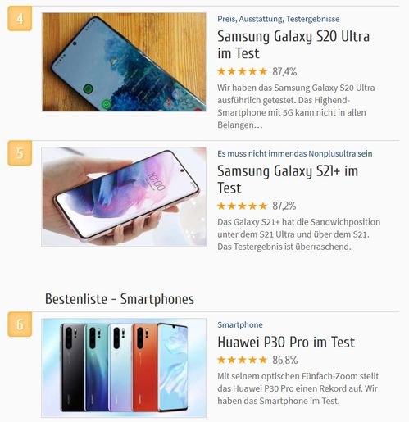Click the Galaxy S20 Ultra star rating
Viewport: 409px width, 422px height.
coord(242,71)
